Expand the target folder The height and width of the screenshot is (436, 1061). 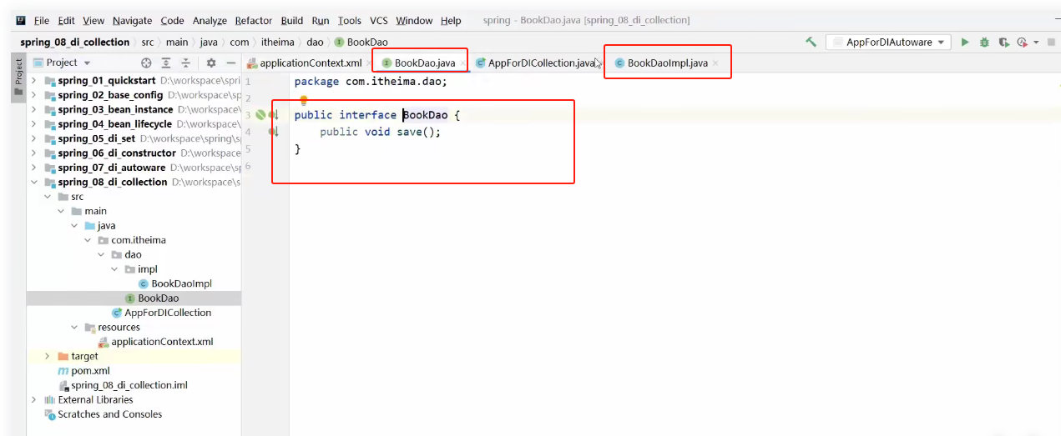[48, 356]
